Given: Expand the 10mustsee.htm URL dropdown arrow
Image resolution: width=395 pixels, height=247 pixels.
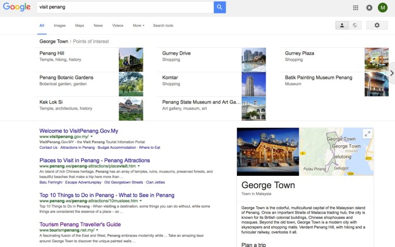Looking at the screenshot, I should 141,201.
